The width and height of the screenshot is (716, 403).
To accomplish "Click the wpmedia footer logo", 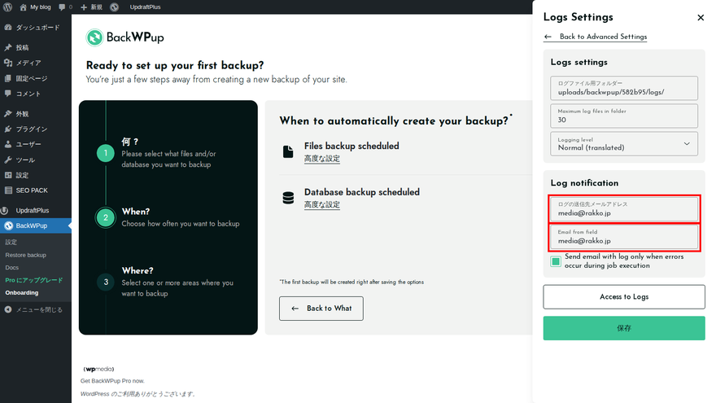I will (98, 369).
